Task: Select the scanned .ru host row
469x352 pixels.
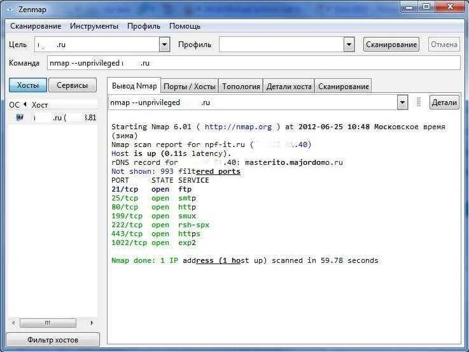Action: [x=53, y=118]
